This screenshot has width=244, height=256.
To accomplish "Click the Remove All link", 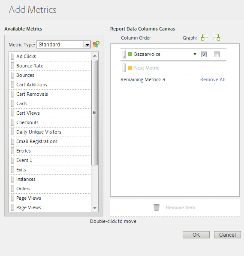I will [213, 79].
